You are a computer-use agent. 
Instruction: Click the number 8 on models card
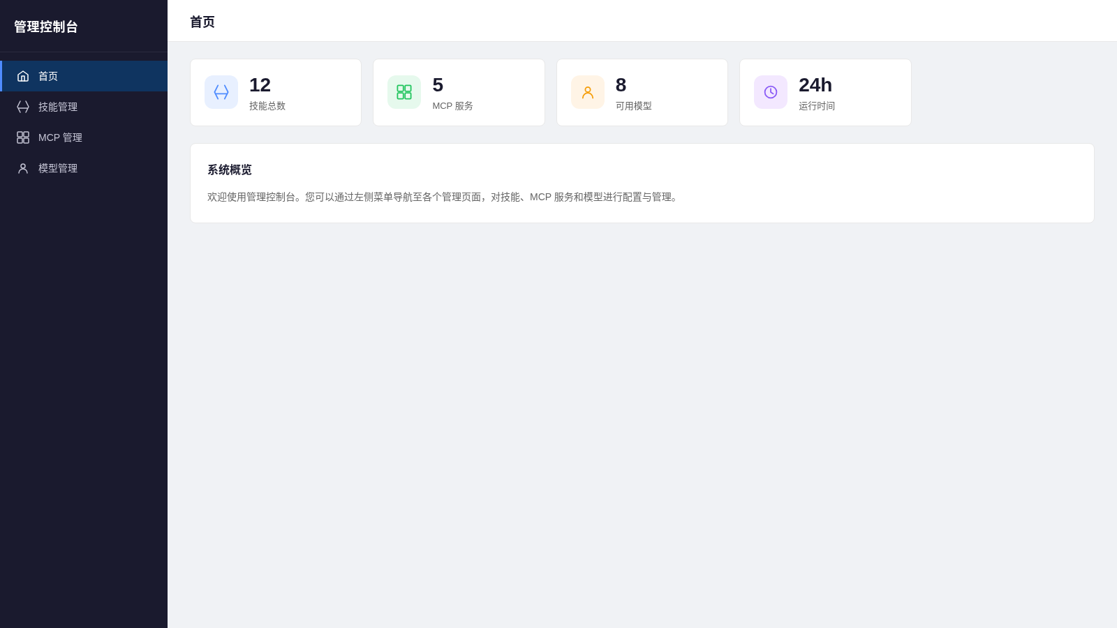(x=621, y=85)
